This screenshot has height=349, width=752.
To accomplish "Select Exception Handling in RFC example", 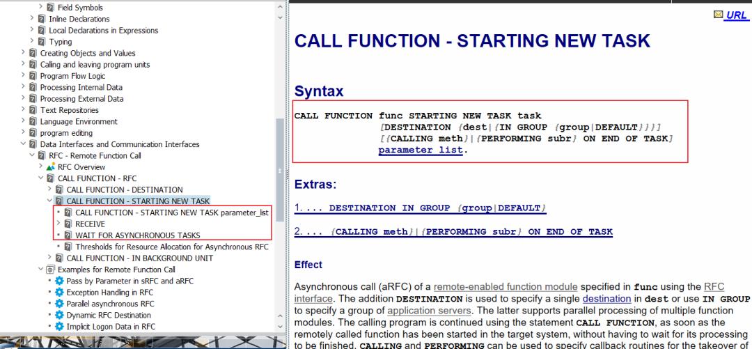I will tap(110, 293).
